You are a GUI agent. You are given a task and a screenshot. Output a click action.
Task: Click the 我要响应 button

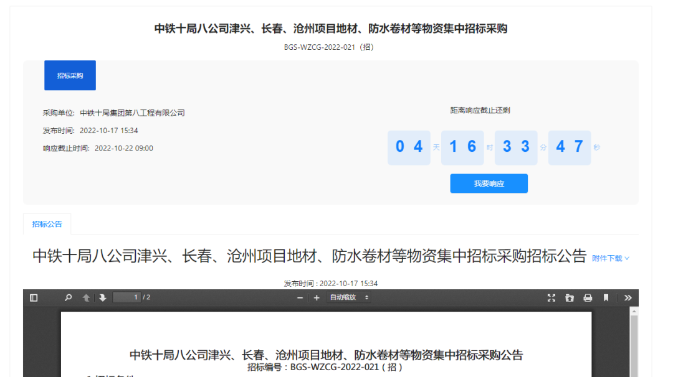[x=489, y=184]
